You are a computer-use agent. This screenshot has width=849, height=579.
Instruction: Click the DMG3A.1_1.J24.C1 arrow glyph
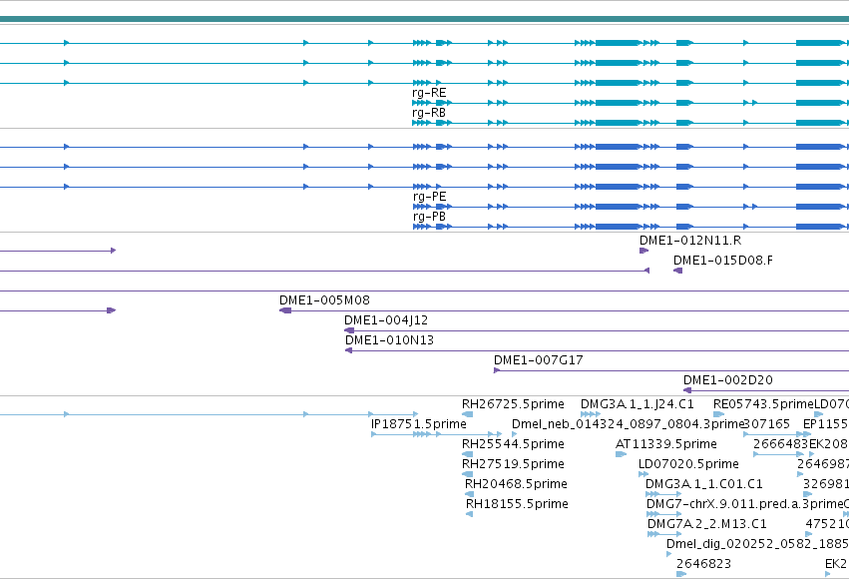591,414
